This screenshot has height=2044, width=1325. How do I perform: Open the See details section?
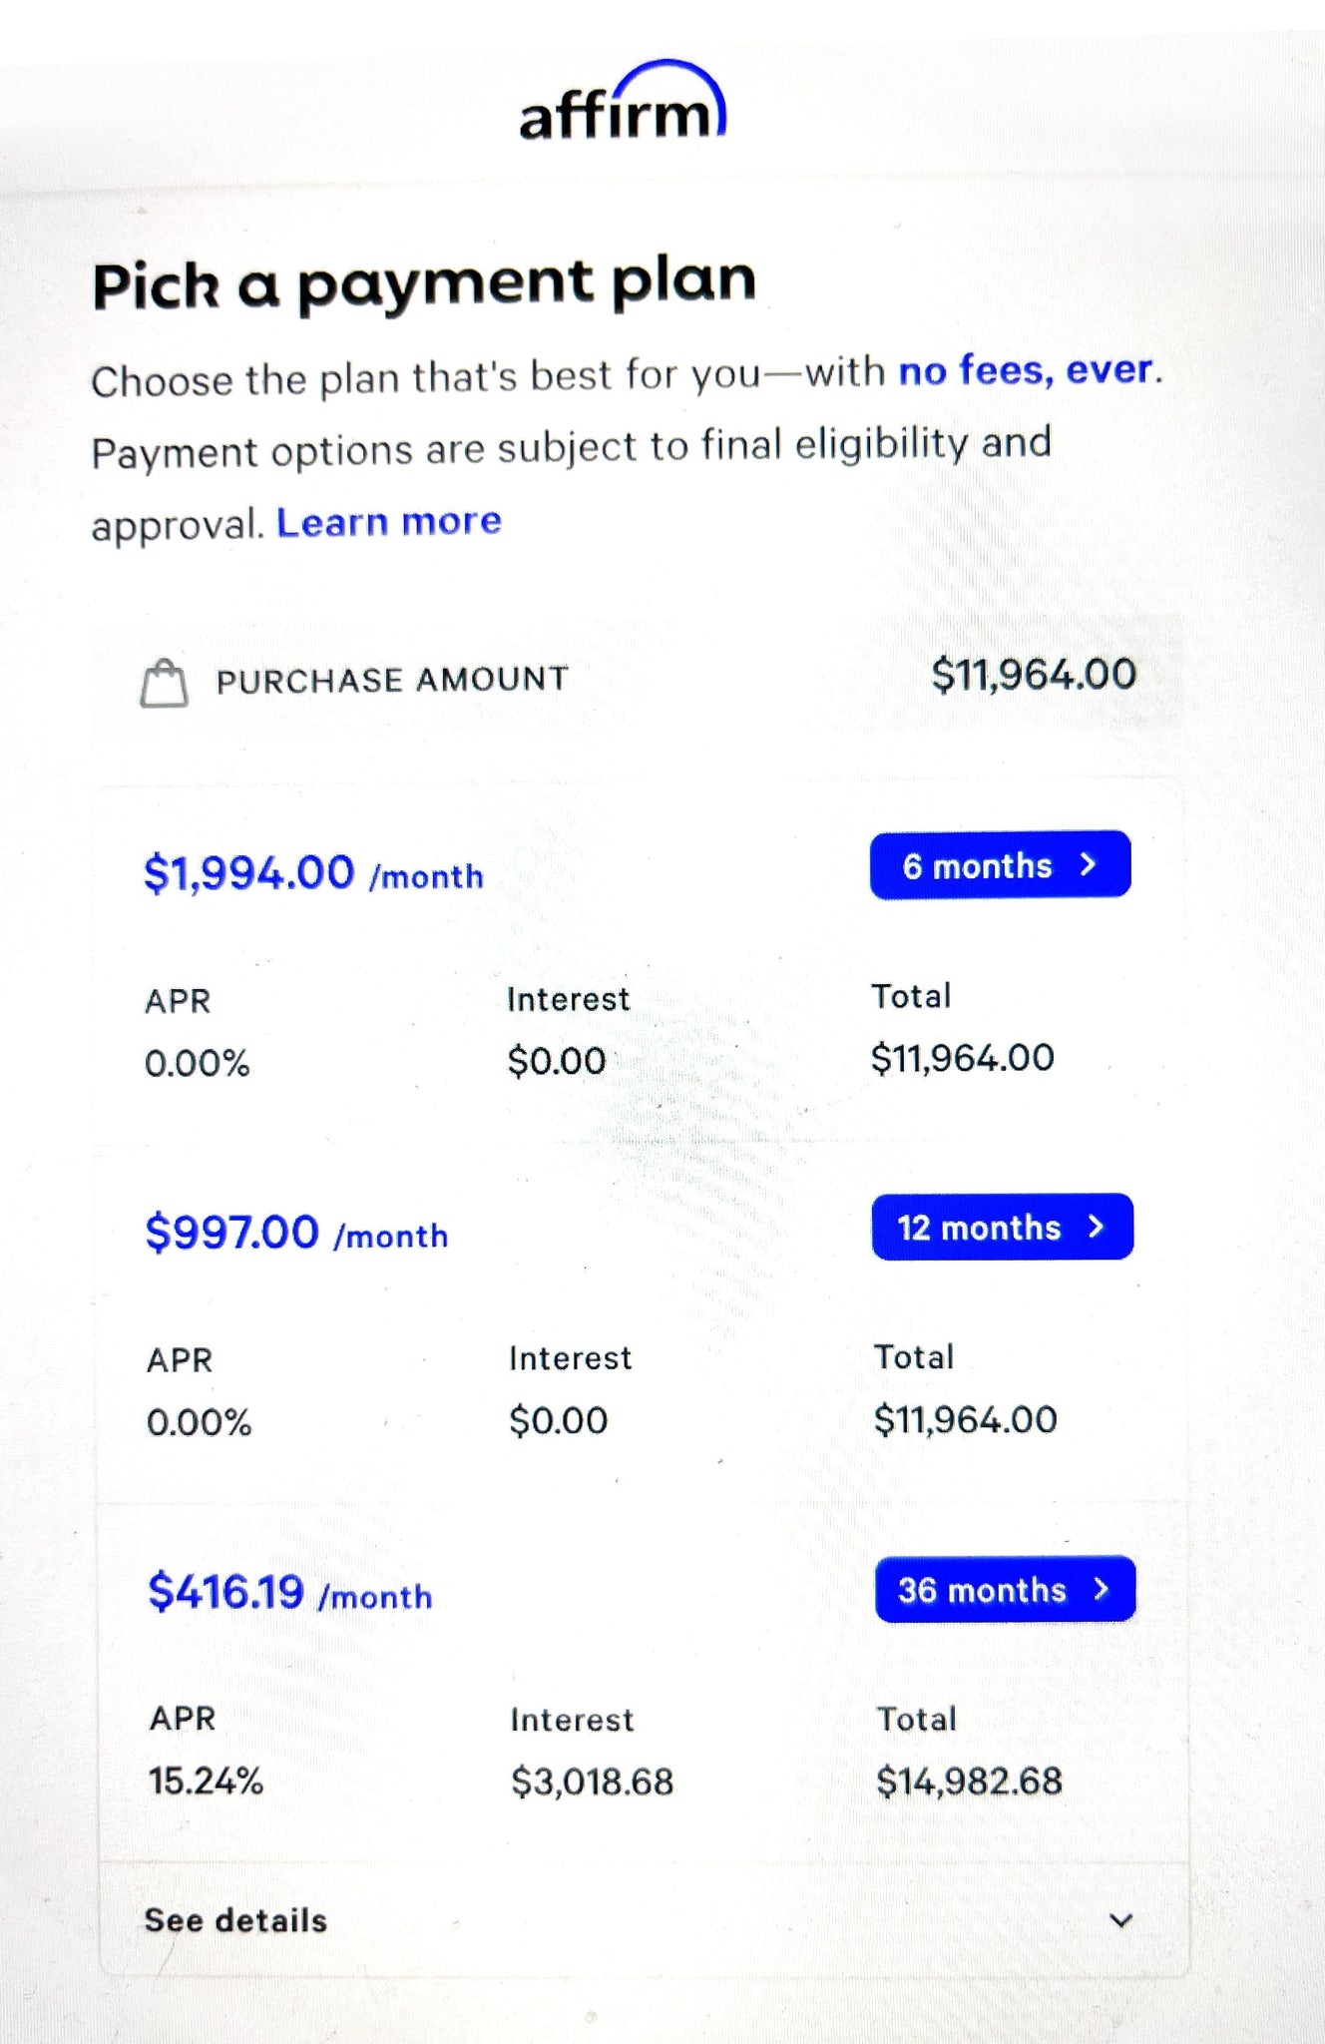(x=235, y=1920)
